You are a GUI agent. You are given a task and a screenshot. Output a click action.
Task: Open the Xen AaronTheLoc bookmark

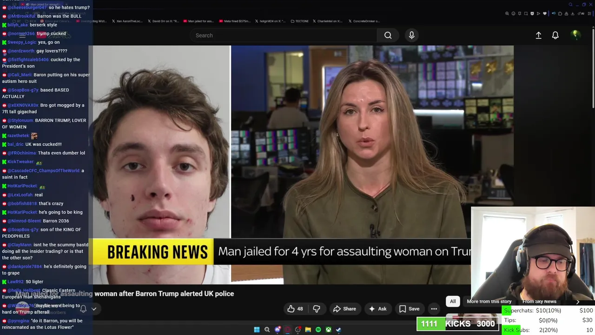pyautogui.click(x=127, y=21)
